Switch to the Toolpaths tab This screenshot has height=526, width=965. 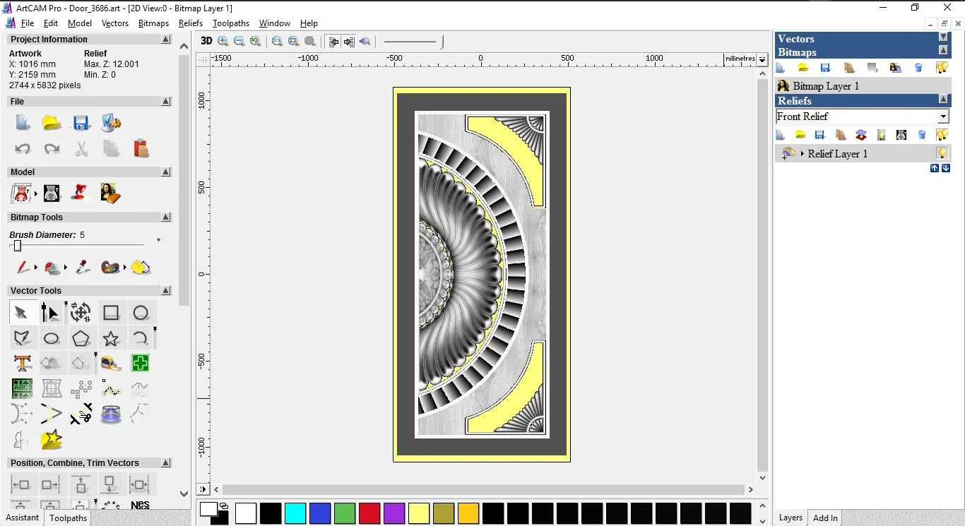[69, 518]
